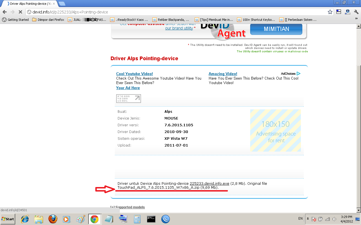This screenshot has height=225, width=361.
Task: Open the ReadyStock Kaos bookmark
Action: click(129, 20)
